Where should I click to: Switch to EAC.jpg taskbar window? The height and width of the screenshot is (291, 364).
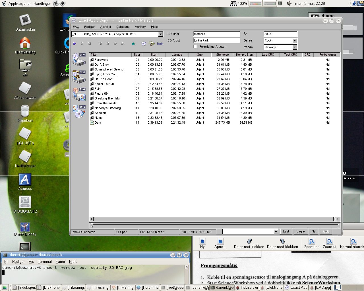(x=321, y=287)
